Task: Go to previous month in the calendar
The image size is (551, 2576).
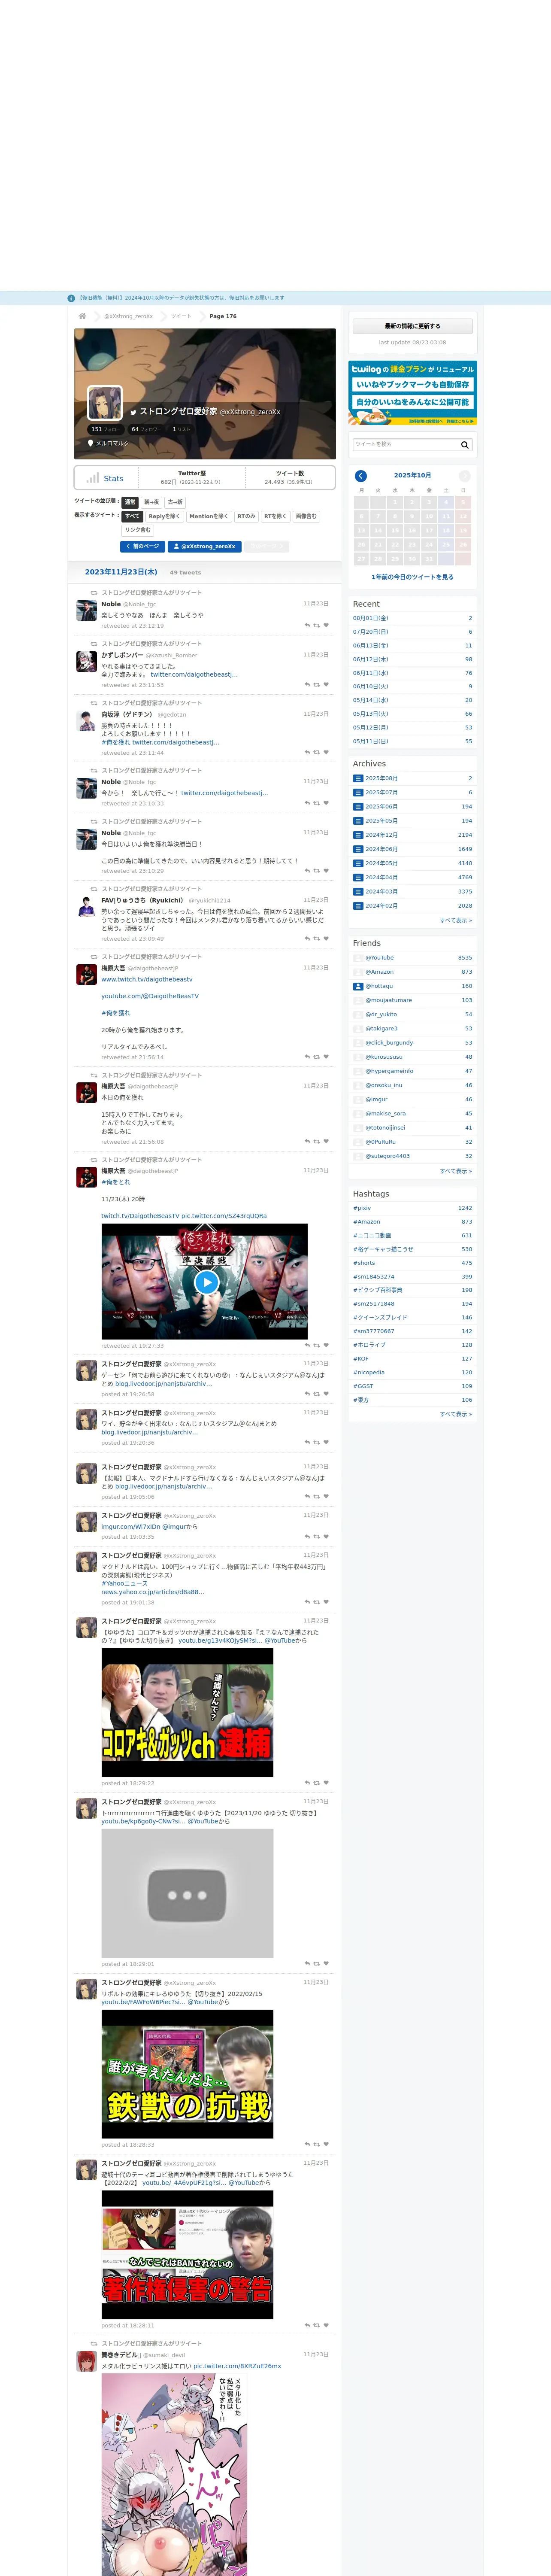Action: [x=361, y=476]
